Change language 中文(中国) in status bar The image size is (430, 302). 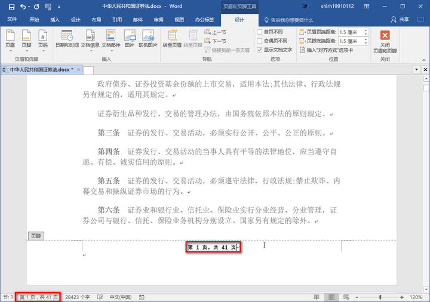pyautogui.click(x=121, y=297)
